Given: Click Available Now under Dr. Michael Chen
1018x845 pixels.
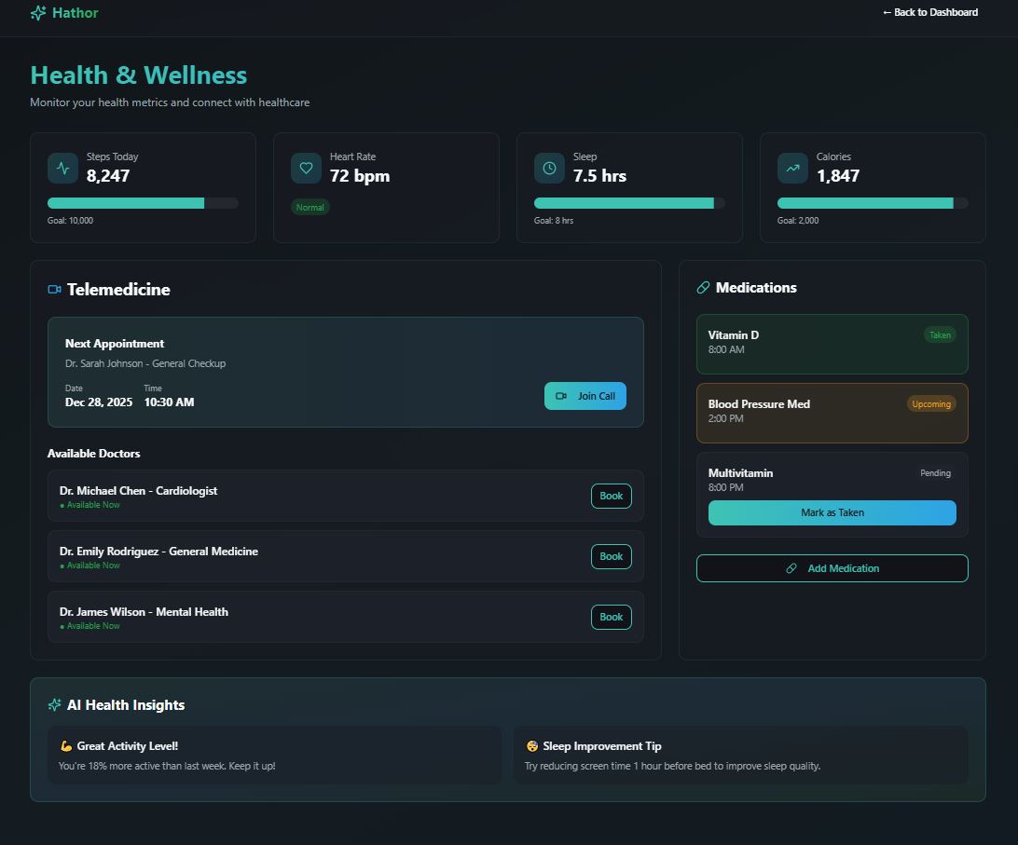Looking at the screenshot, I should 90,505.
